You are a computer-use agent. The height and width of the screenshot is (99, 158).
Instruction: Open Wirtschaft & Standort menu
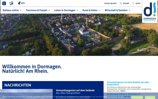pos(116,10)
